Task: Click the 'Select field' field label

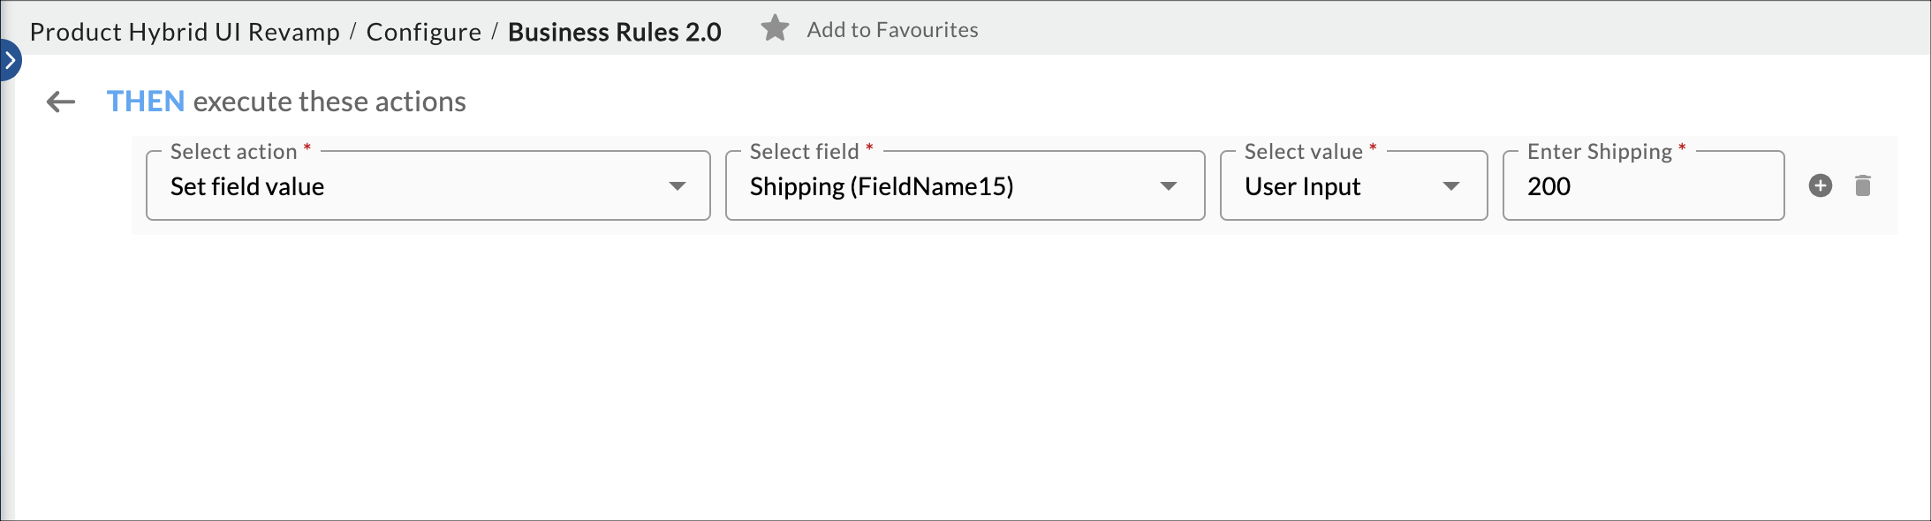Action: coord(805,152)
